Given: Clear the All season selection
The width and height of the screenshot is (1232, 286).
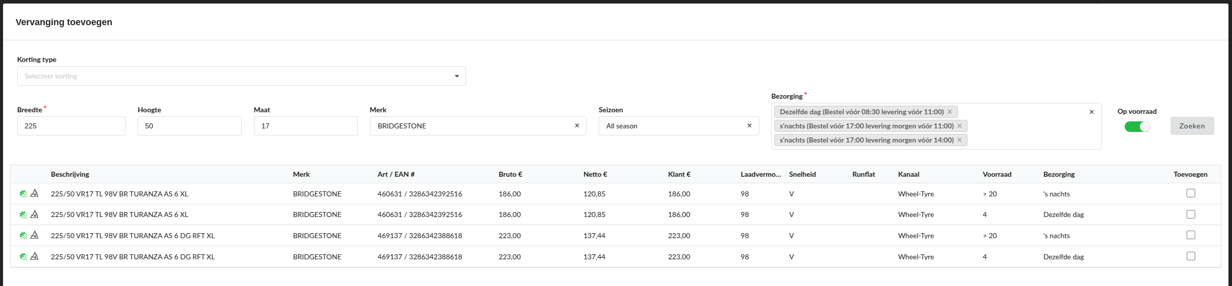Looking at the screenshot, I should [x=749, y=126].
